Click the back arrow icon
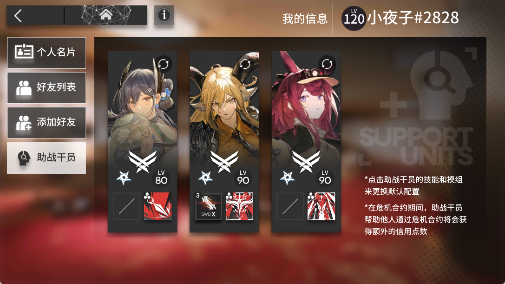The width and height of the screenshot is (505, 284). tap(18, 15)
